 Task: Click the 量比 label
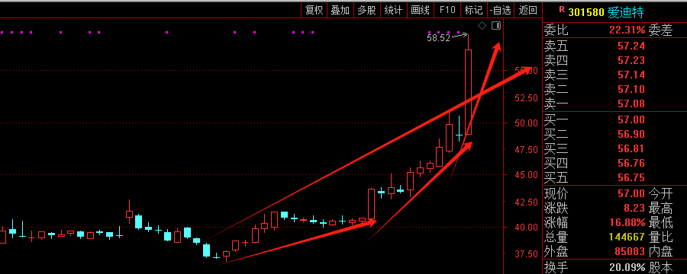pyautogui.click(x=660, y=237)
